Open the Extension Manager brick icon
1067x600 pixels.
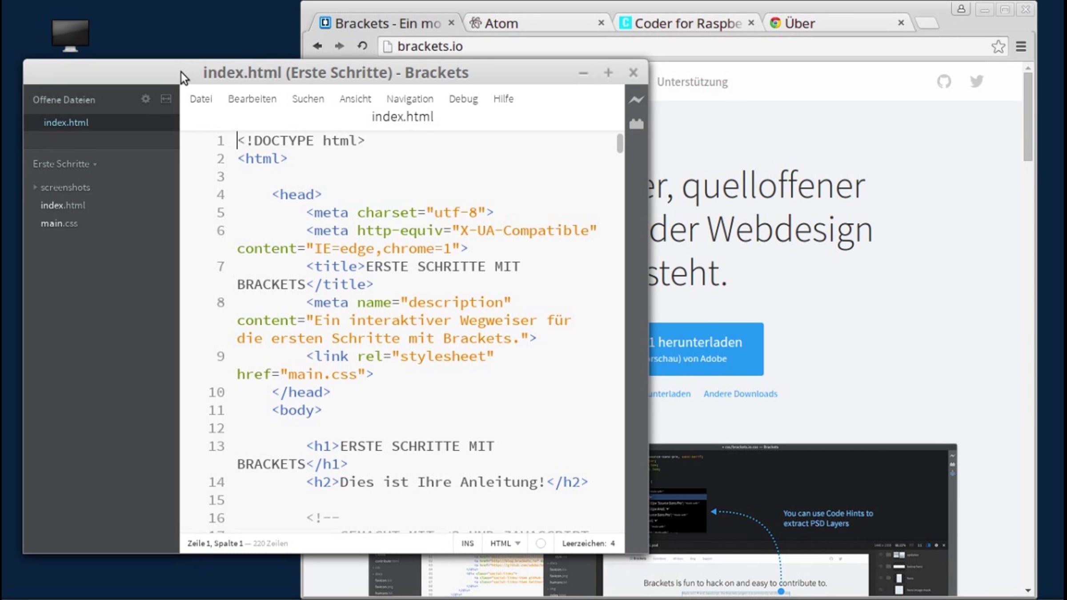(x=636, y=124)
